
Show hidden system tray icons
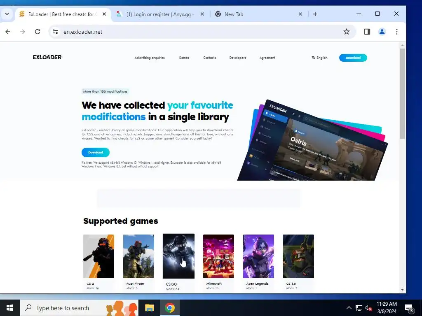tap(349, 308)
